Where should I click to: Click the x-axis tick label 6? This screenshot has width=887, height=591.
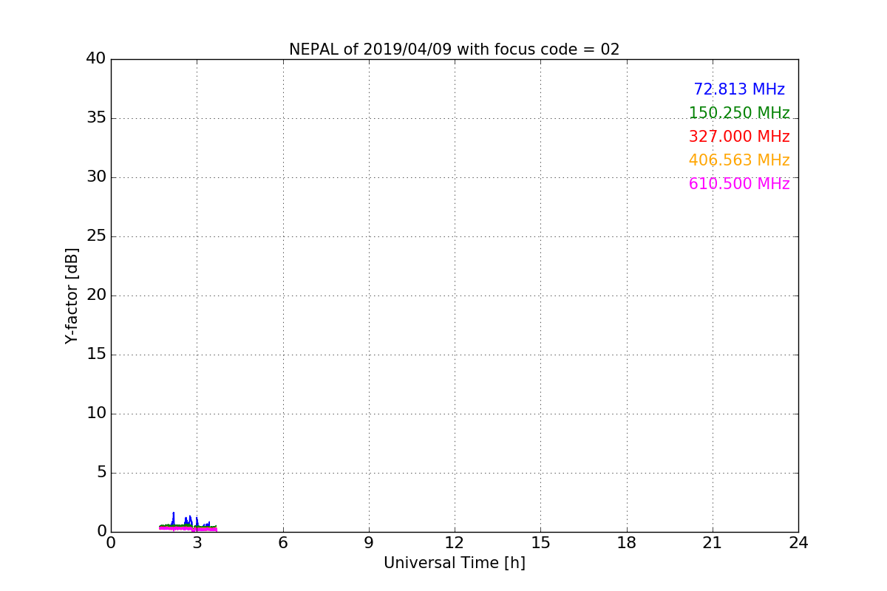(282, 543)
